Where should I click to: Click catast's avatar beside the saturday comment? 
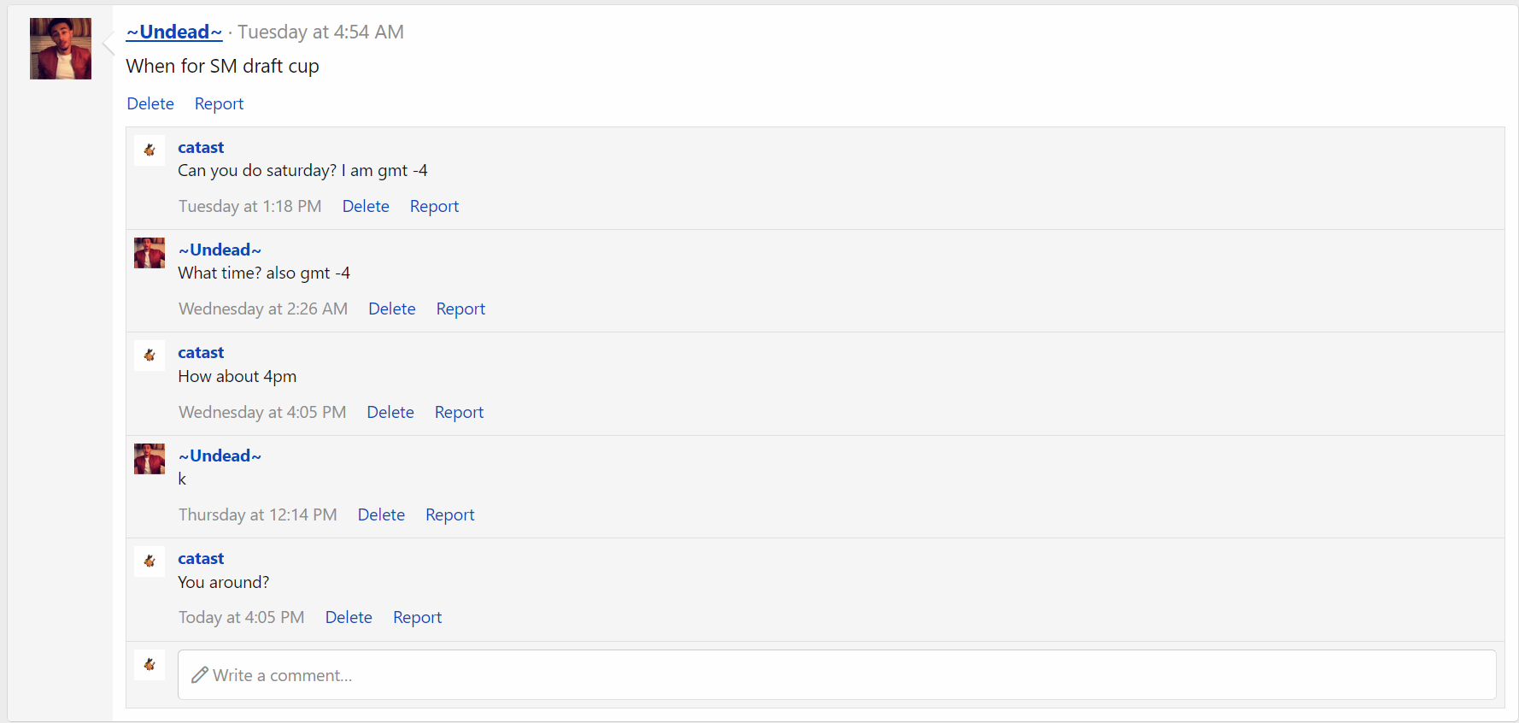(150, 150)
